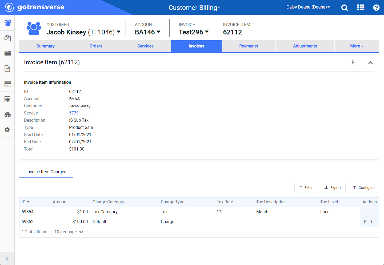Viewport: 384px width, 265px height.
Task: Click the help question mark icon
Action: point(376,7)
